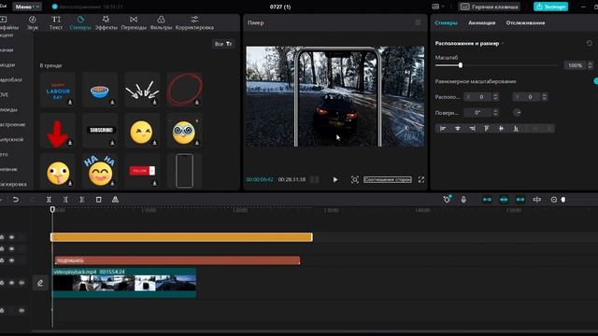
Task: Play the video preview
Action: 335,179
